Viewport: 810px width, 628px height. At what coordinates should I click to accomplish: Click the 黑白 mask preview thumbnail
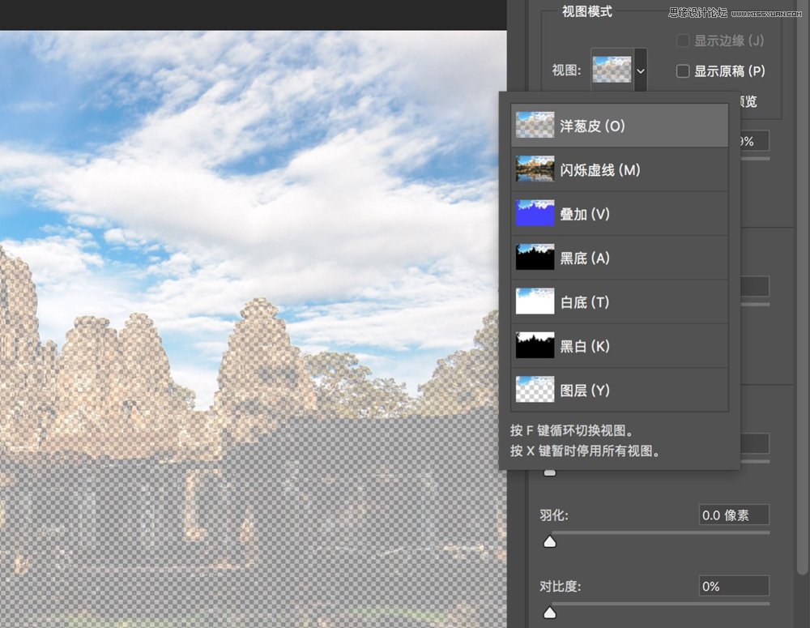[535, 345]
